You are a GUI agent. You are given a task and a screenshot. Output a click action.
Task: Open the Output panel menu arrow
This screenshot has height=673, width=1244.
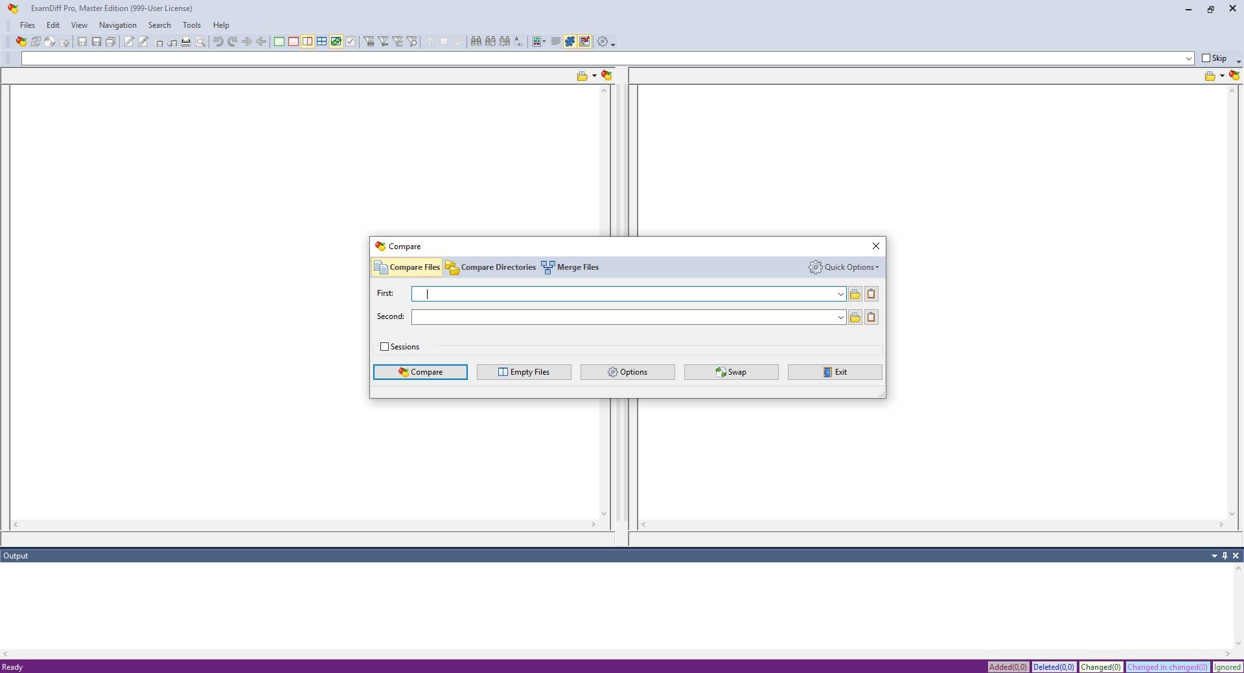[1214, 556]
